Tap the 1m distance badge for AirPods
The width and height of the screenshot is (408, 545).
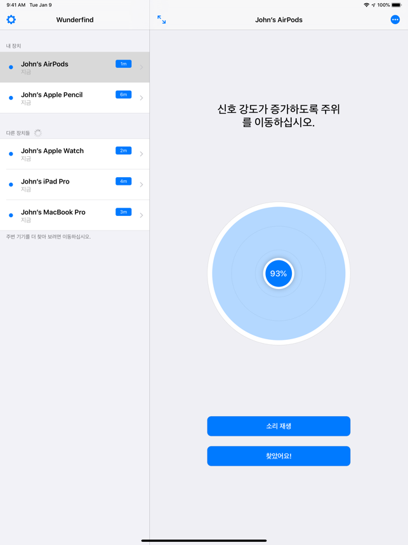pos(124,64)
